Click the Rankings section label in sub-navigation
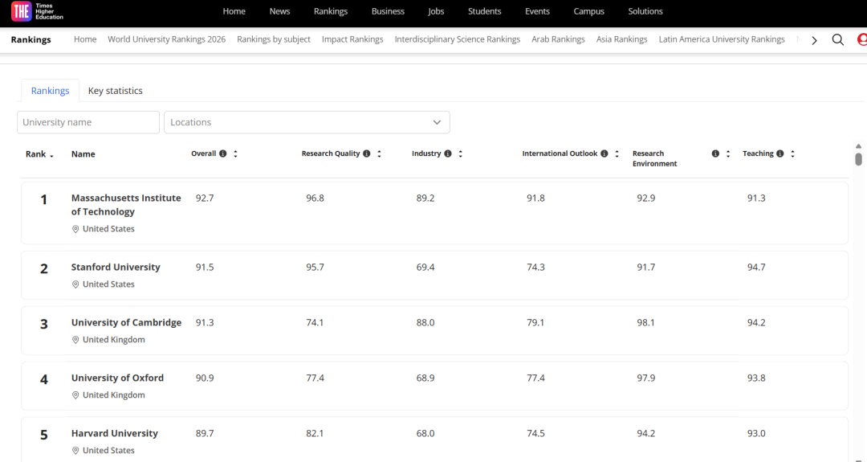This screenshot has height=462, width=867. click(x=31, y=40)
